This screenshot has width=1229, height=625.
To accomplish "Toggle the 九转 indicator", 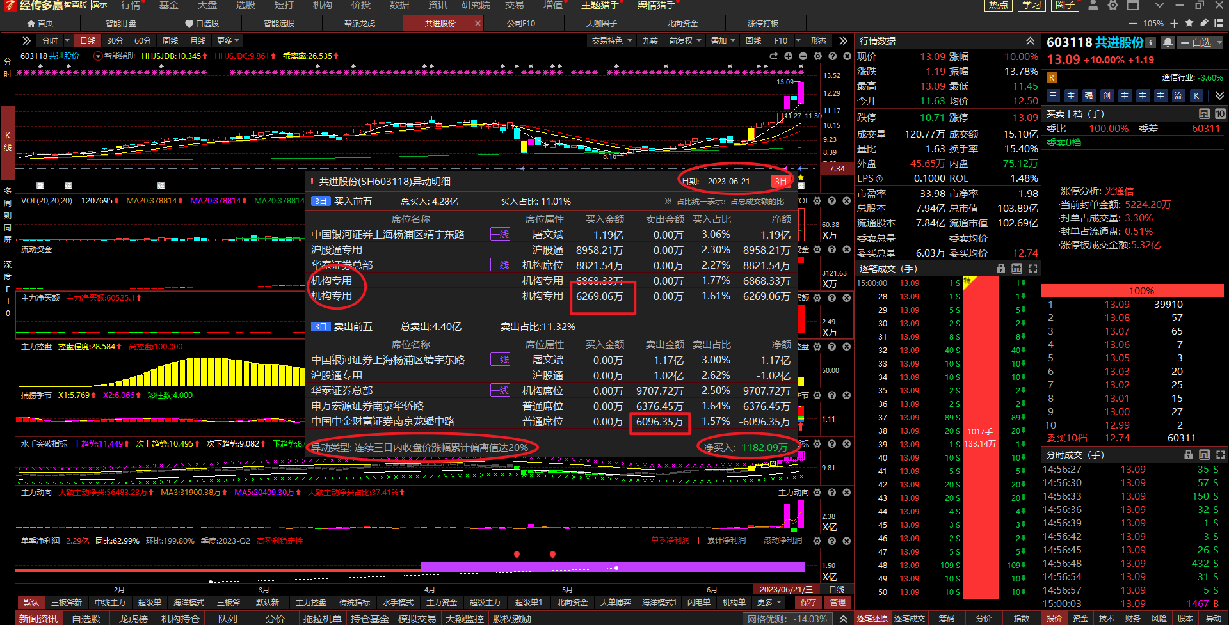I will pos(650,40).
